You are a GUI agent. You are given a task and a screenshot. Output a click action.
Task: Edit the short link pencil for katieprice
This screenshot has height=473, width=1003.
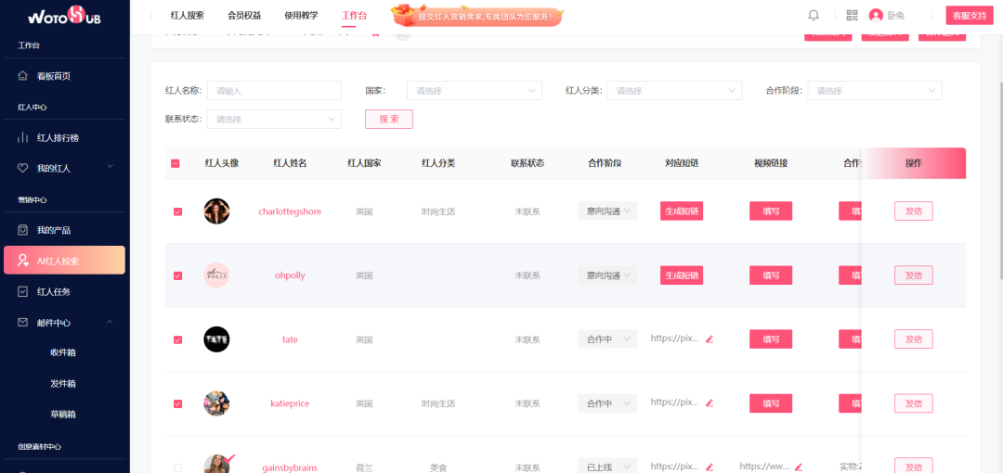(709, 403)
